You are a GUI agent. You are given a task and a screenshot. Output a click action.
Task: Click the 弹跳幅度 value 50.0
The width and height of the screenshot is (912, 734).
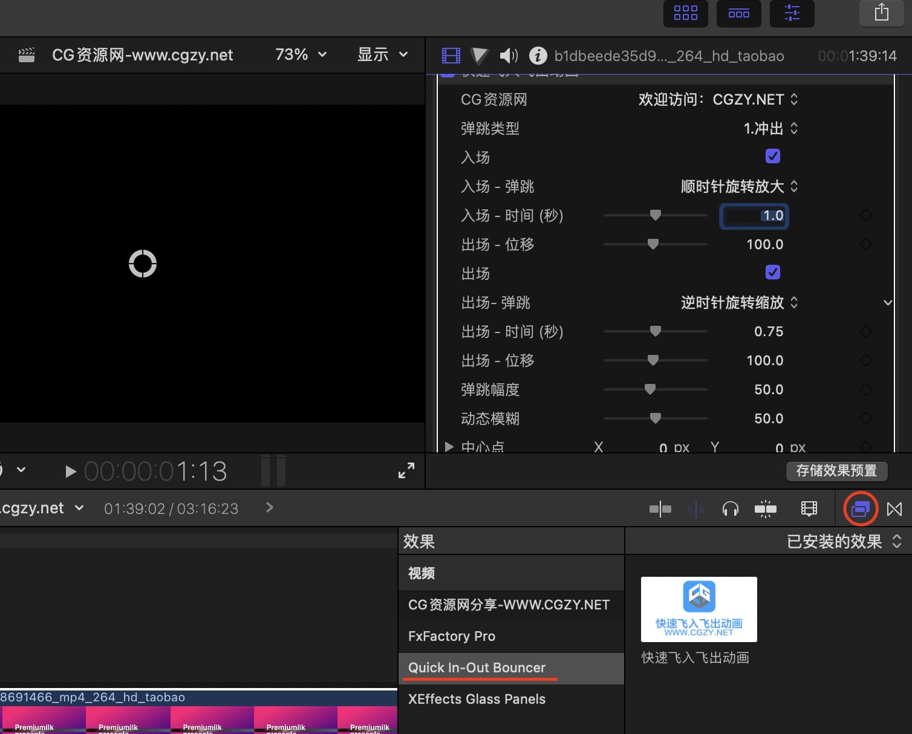769,389
